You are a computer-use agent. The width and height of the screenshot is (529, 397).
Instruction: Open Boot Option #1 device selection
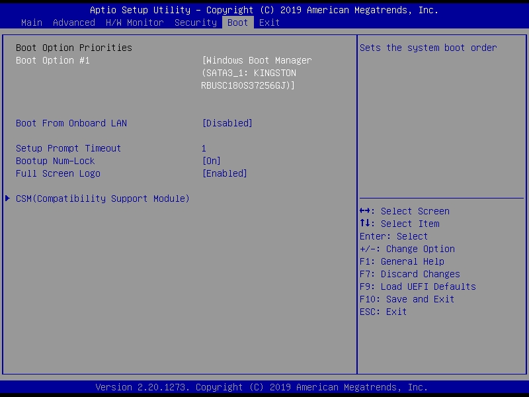coord(53,60)
